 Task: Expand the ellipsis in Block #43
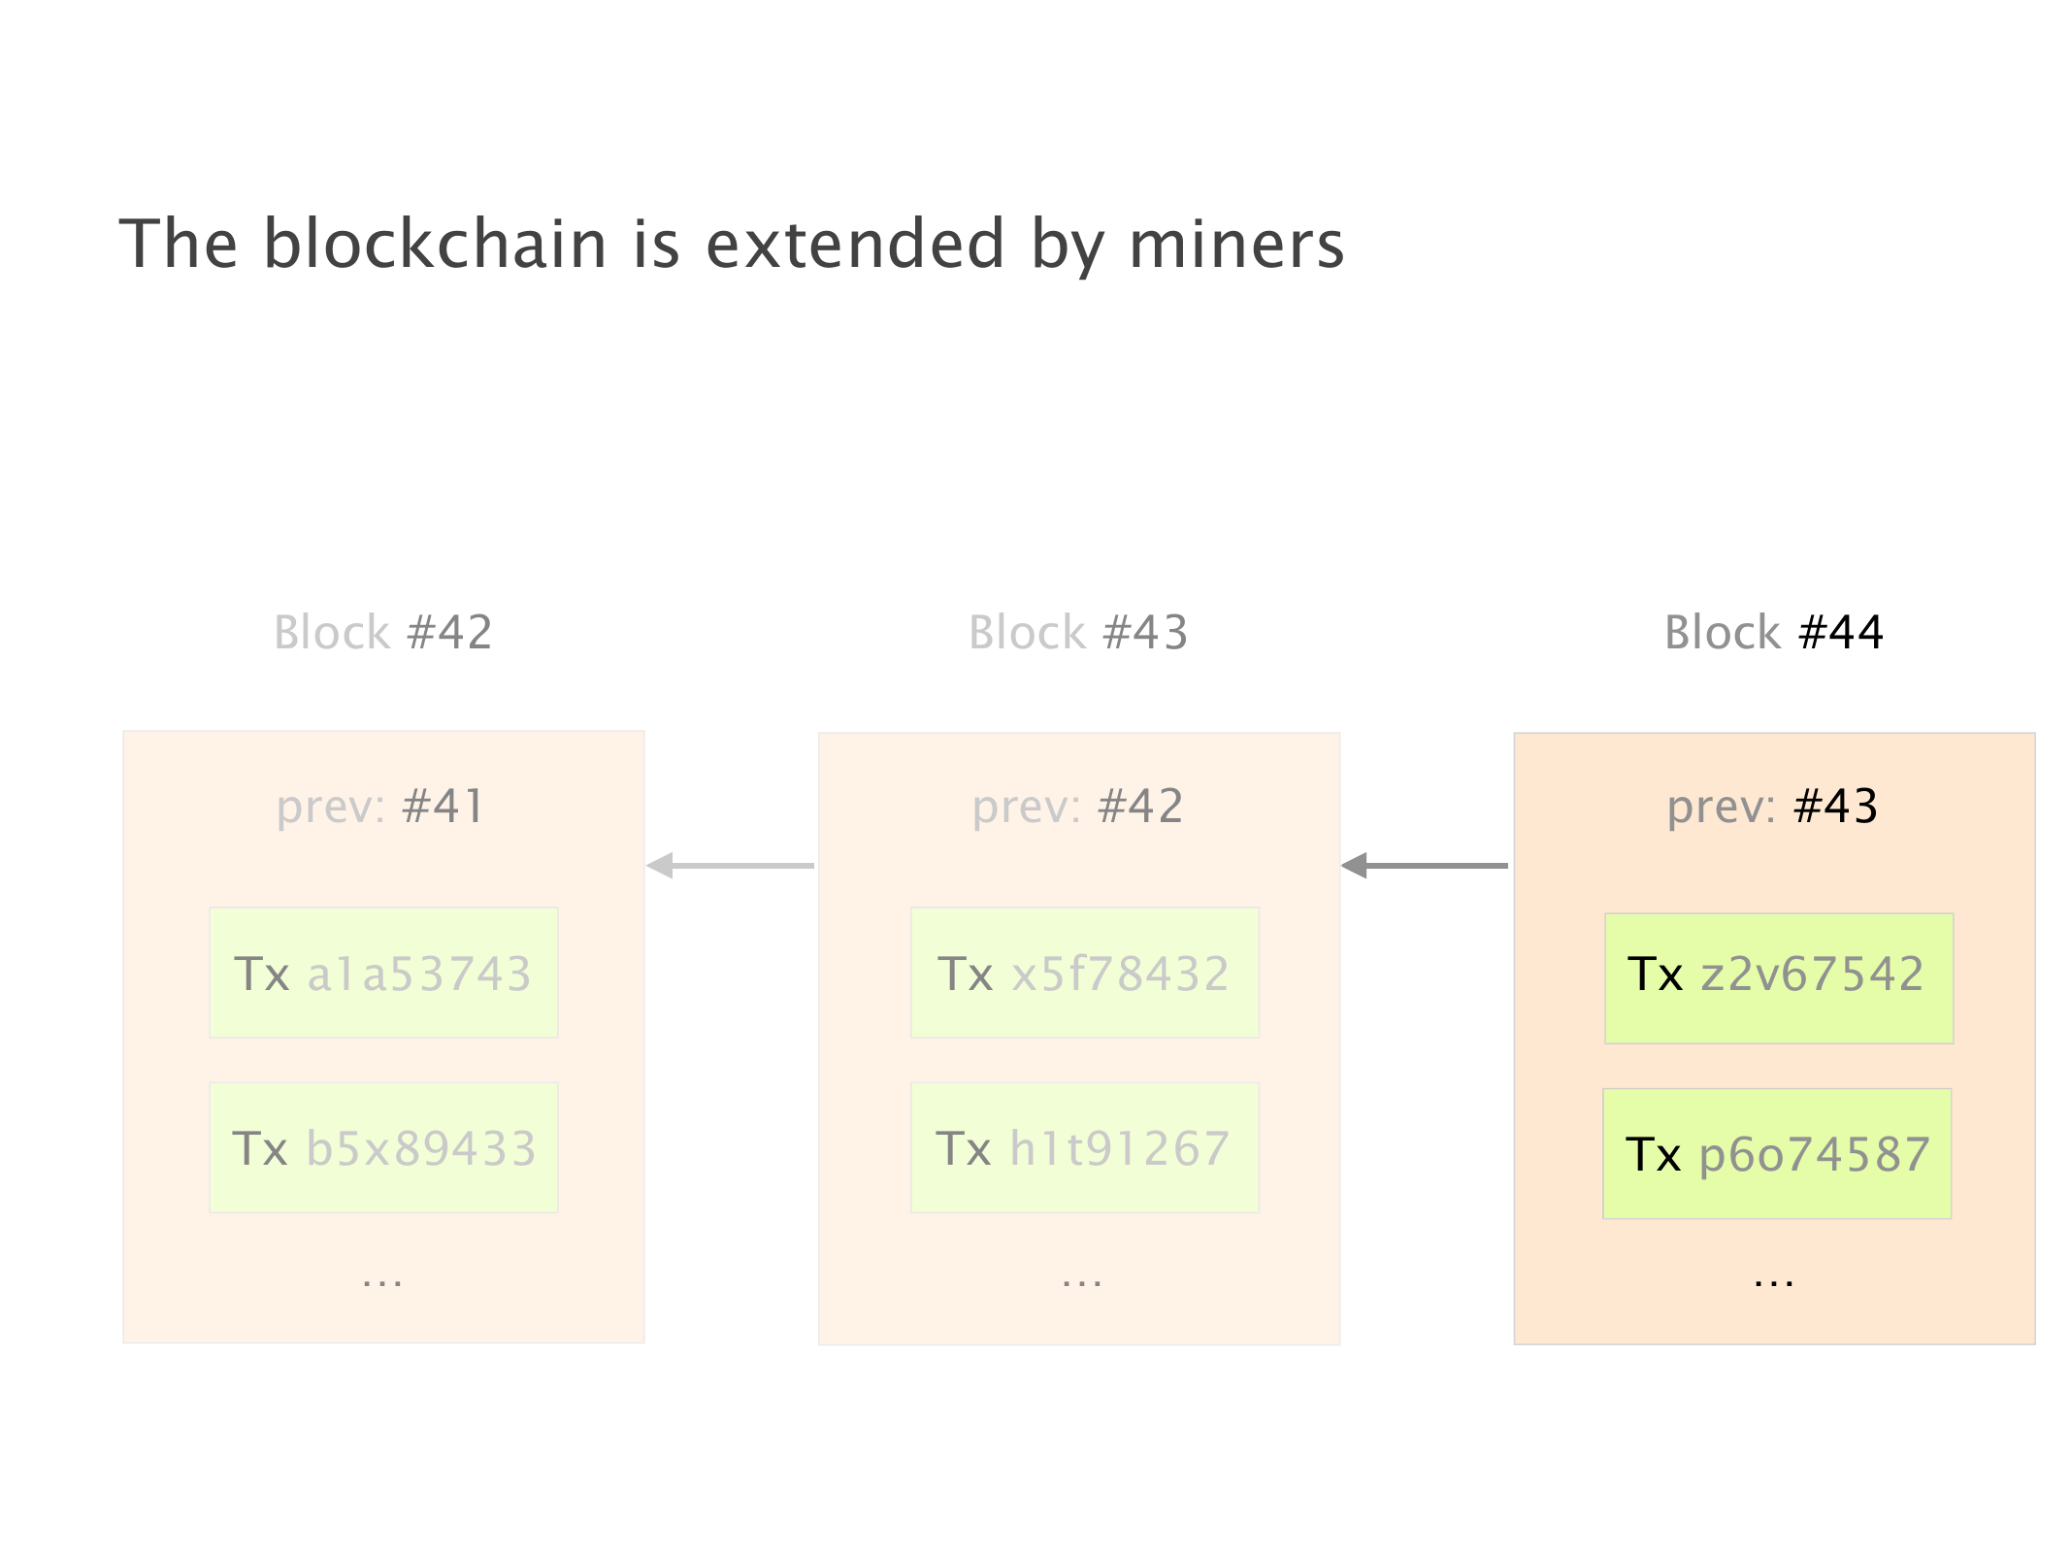(x=1082, y=1282)
